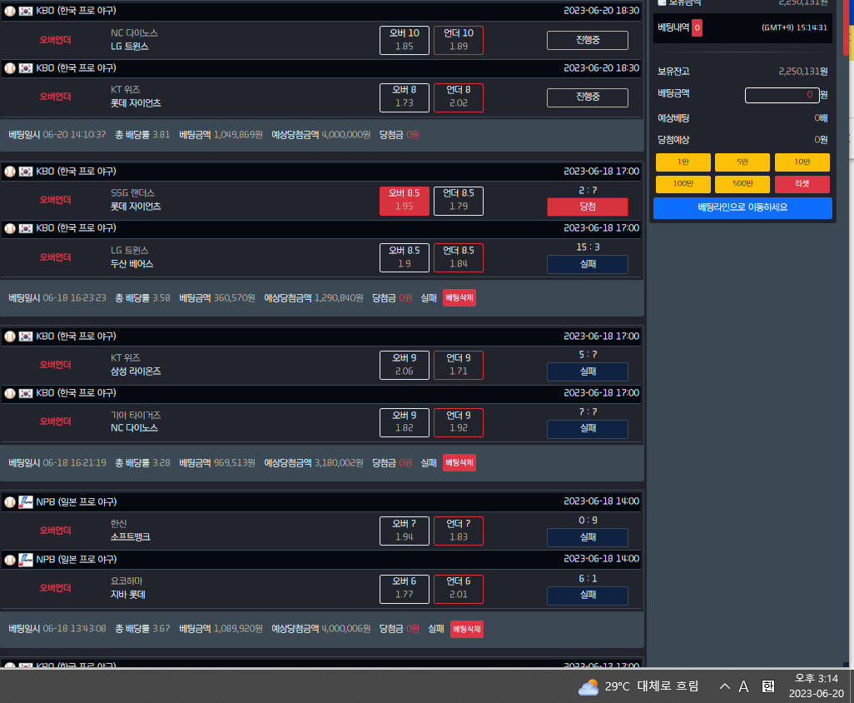Delete the bet placed at 06-18 13:43:08
The height and width of the screenshot is (703, 854).
467,629
